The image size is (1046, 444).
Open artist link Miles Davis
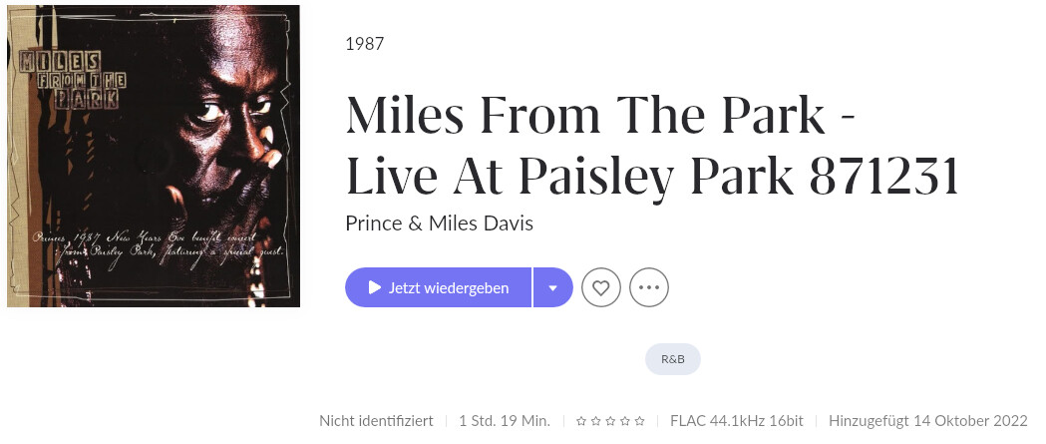(x=481, y=223)
